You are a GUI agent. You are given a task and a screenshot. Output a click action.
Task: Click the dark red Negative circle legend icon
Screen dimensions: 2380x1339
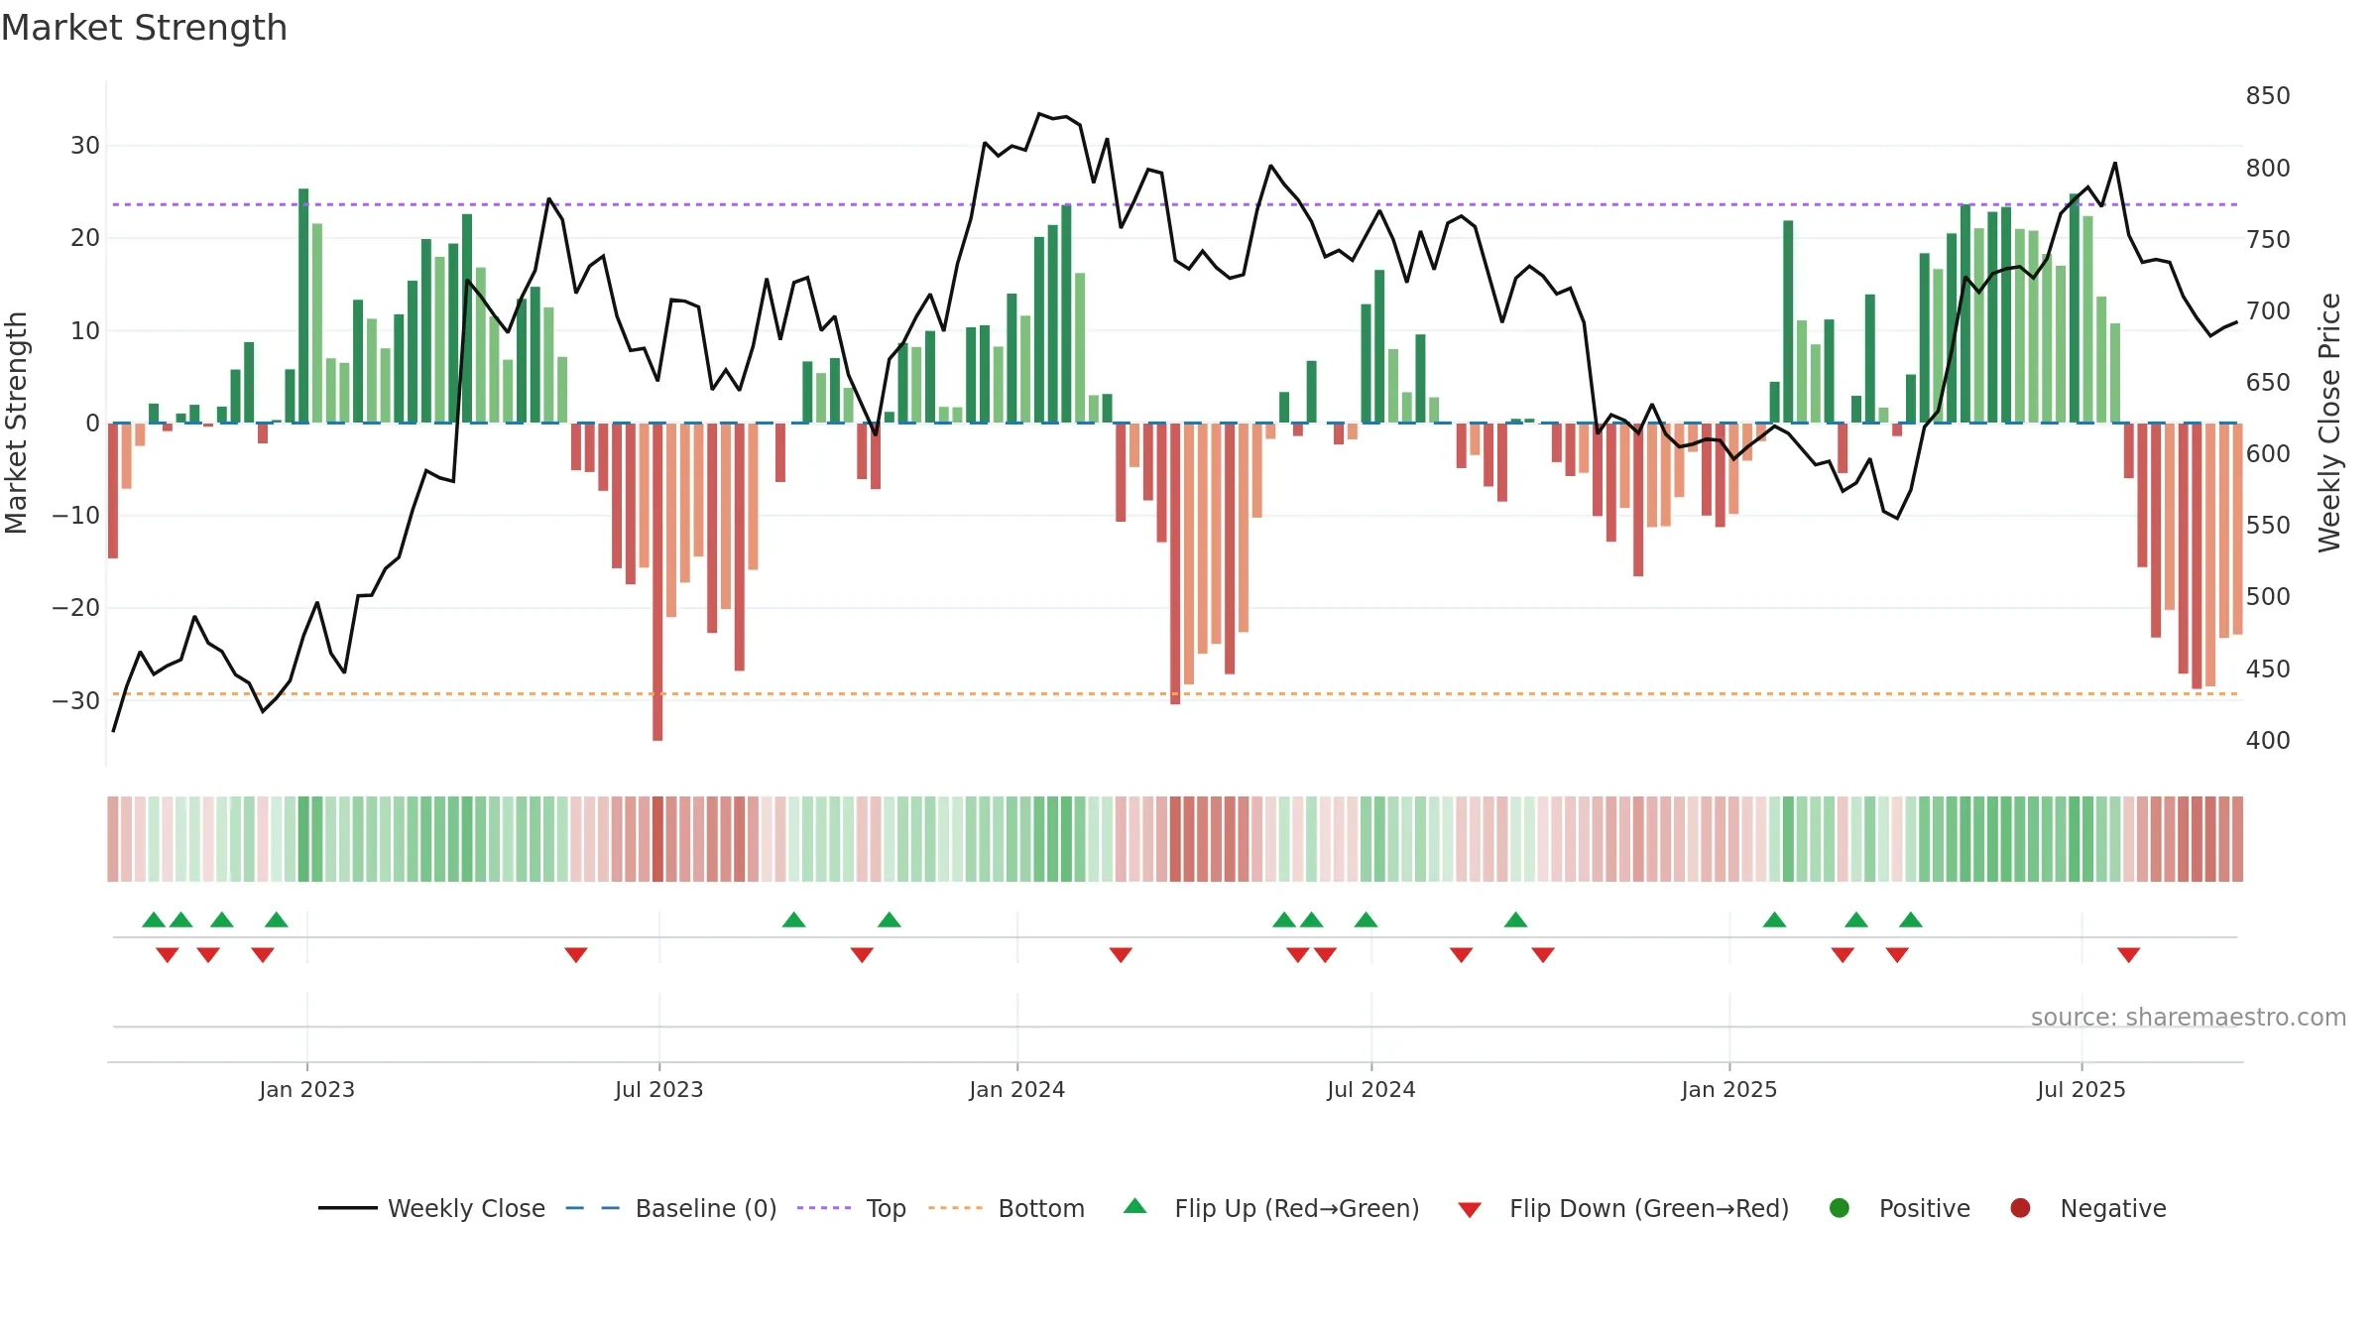pos(2020,1208)
